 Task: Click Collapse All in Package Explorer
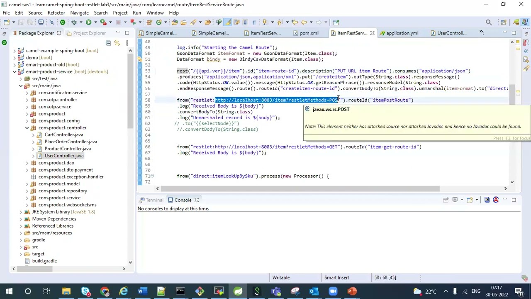(x=108, y=43)
